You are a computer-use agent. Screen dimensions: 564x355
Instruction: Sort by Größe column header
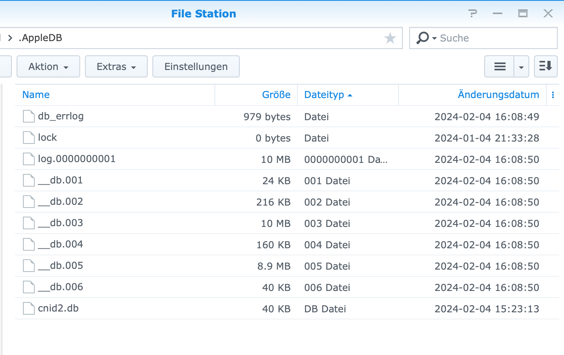(x=276, y=95)
